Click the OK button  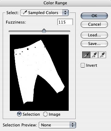(94, 16)
